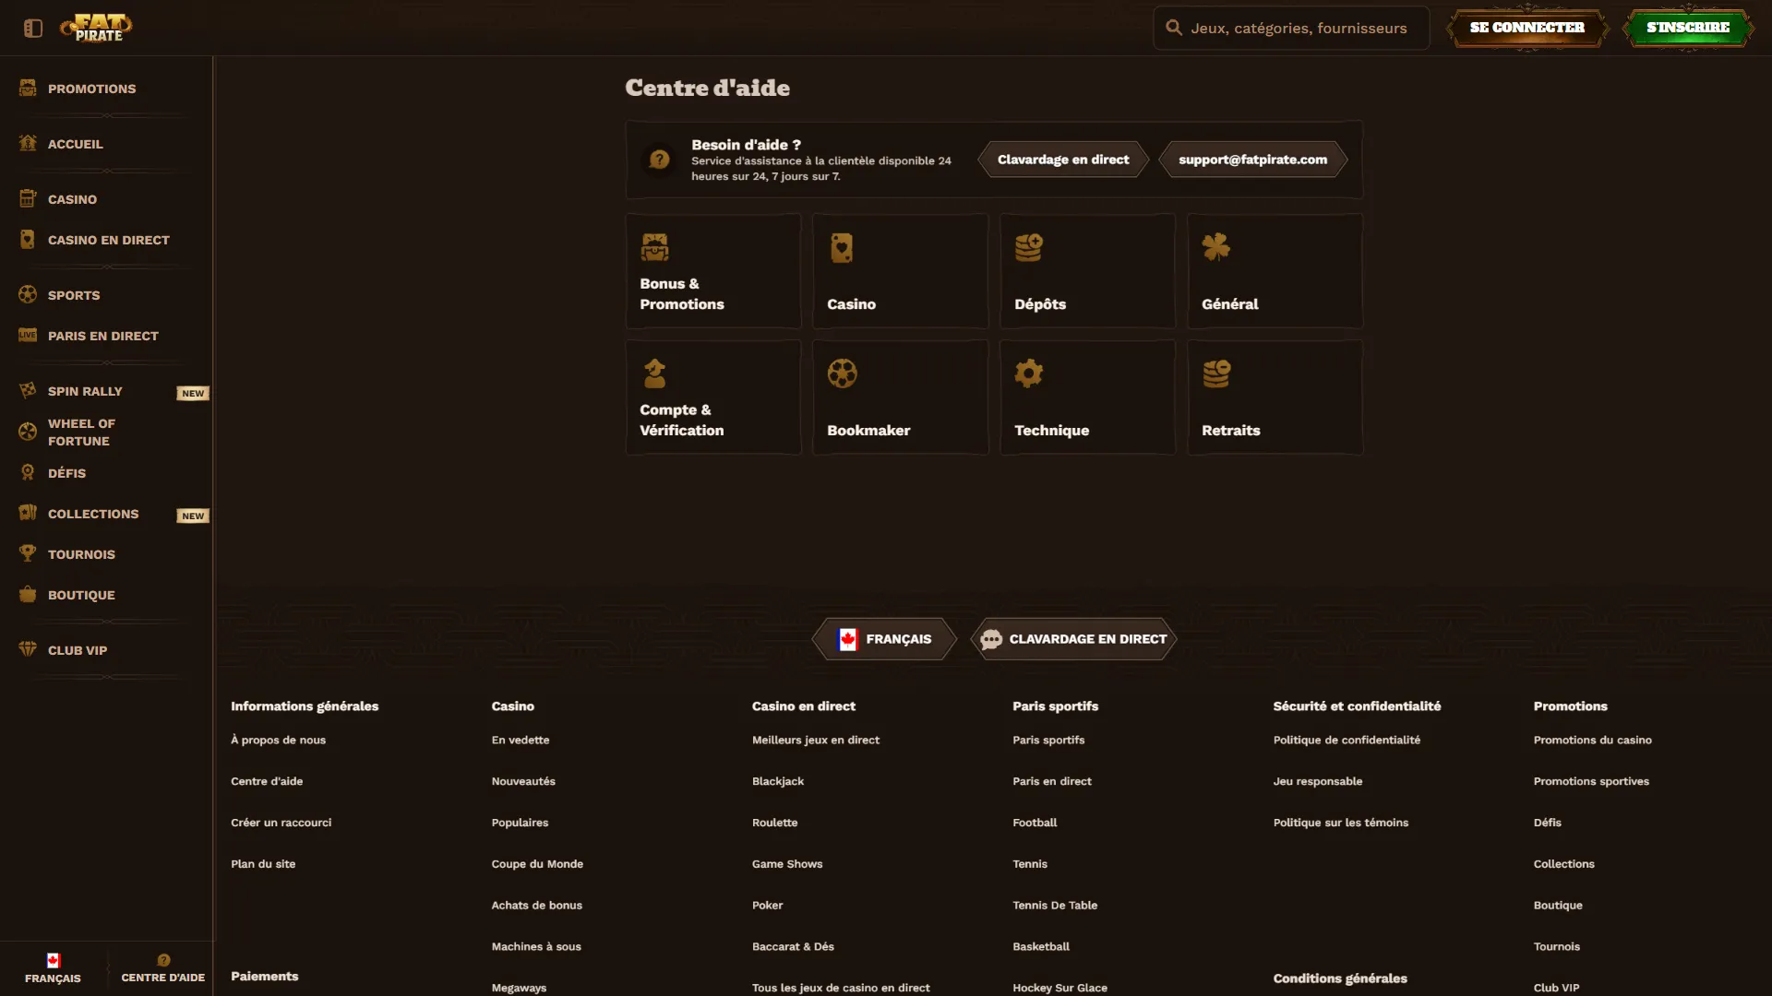Open the Tennis De Table footer link

(1055, 906)
